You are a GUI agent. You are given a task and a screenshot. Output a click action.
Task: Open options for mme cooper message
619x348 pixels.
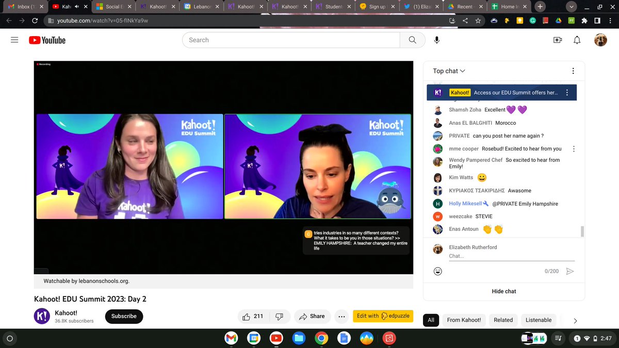574,148
